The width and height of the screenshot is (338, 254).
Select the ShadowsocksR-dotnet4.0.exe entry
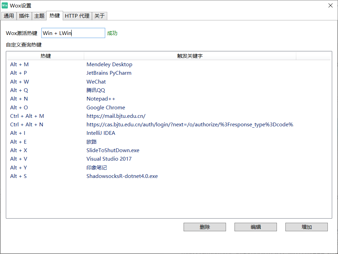122,176
